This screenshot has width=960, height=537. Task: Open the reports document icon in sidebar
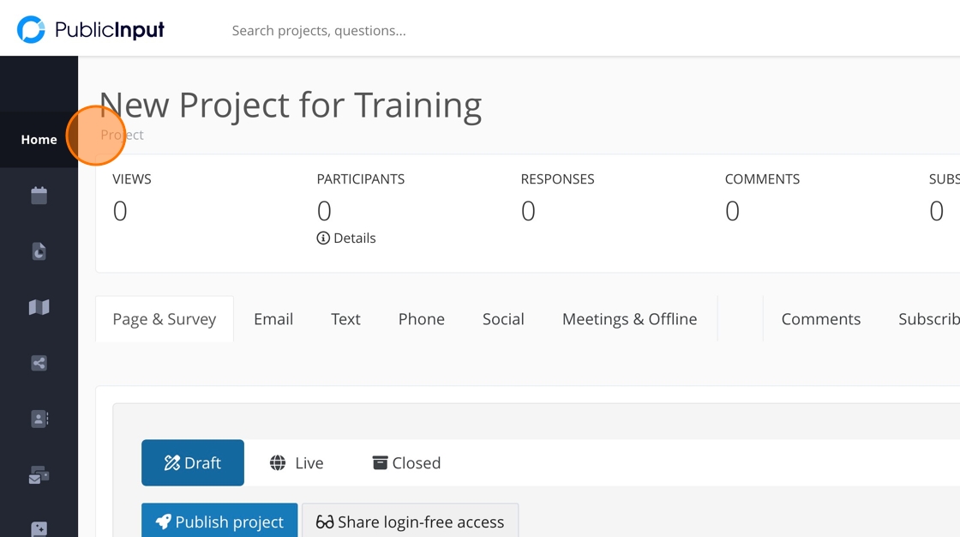coord(39,251)
